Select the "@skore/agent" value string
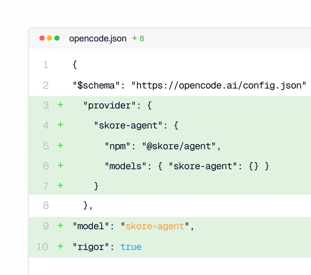The width and height of the screenshot is (311, 275). [x=179, y=146]
